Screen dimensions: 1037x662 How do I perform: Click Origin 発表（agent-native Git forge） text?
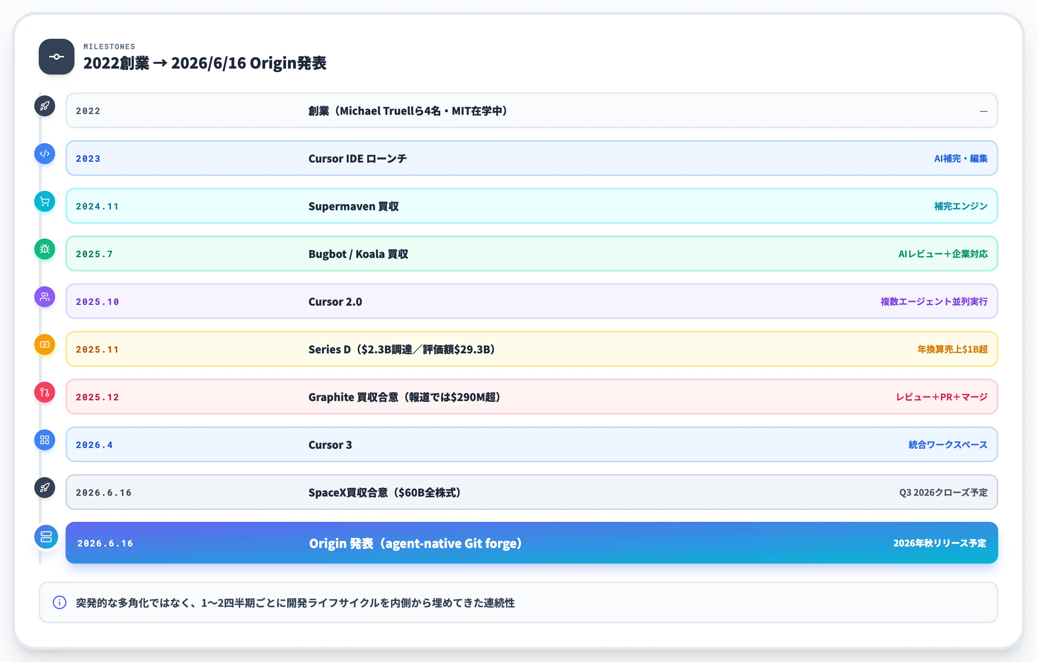[x=417, y=543]
